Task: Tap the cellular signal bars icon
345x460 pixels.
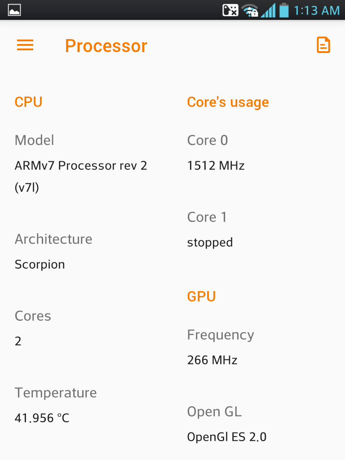Action: point(268,10)
